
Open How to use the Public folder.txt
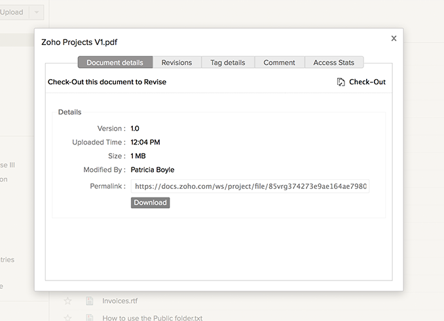[x=153, y=318]
